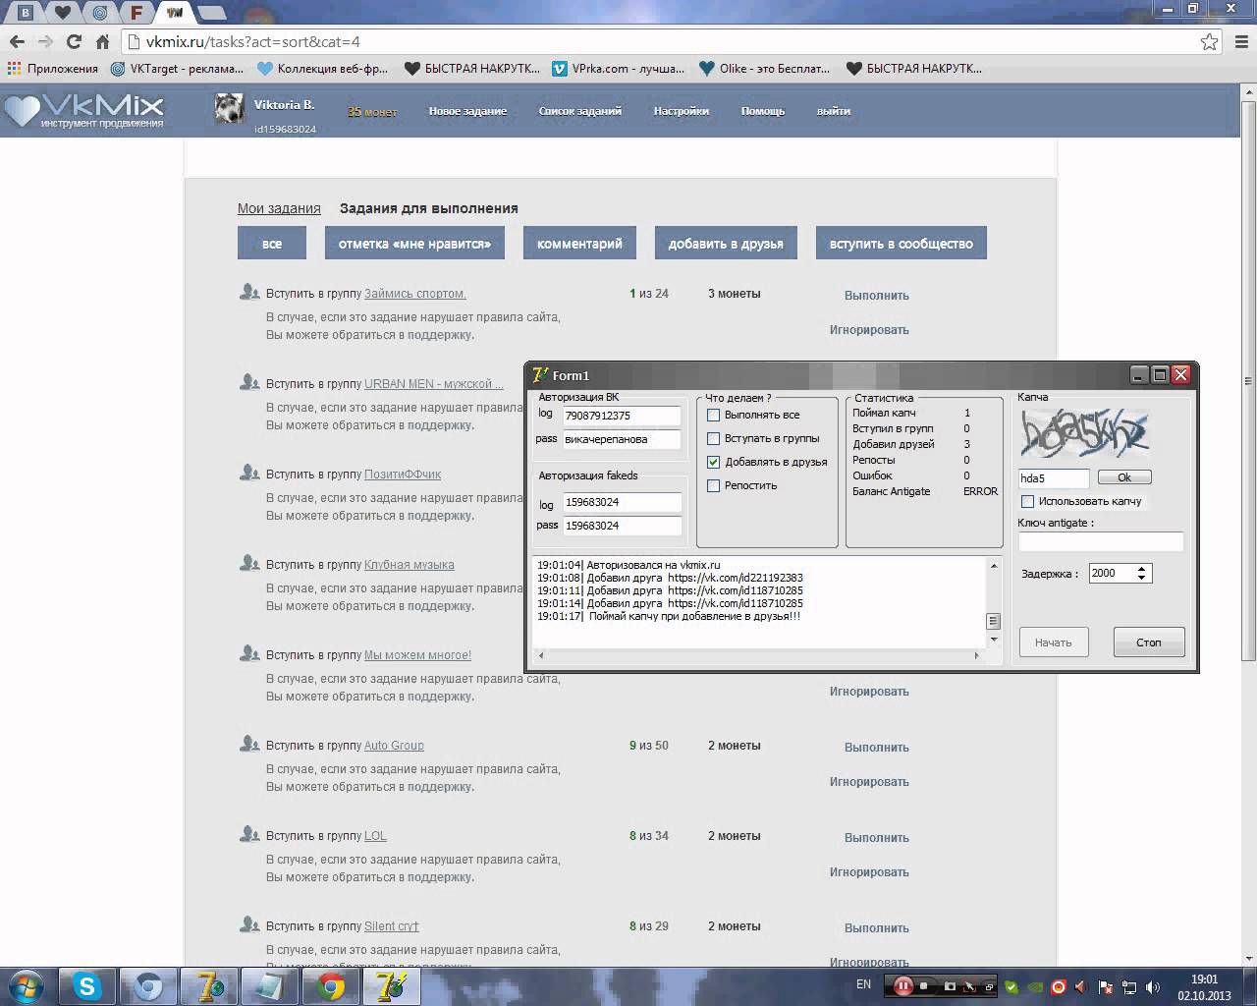Click the Авторизация ВК log field
Image resolution: width=1257 pixels, height=1006 pixels.
pos(622,416)
